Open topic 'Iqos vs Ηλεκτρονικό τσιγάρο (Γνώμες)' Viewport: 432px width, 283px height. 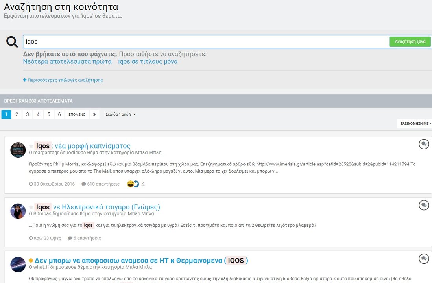[x=98, y=207]
